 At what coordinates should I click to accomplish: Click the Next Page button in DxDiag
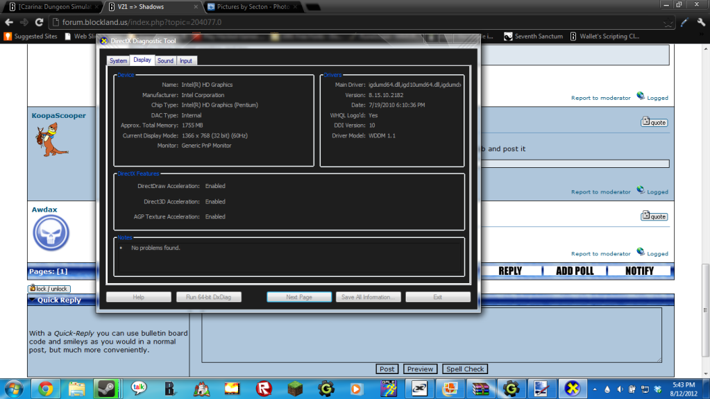tap(299, 297)
